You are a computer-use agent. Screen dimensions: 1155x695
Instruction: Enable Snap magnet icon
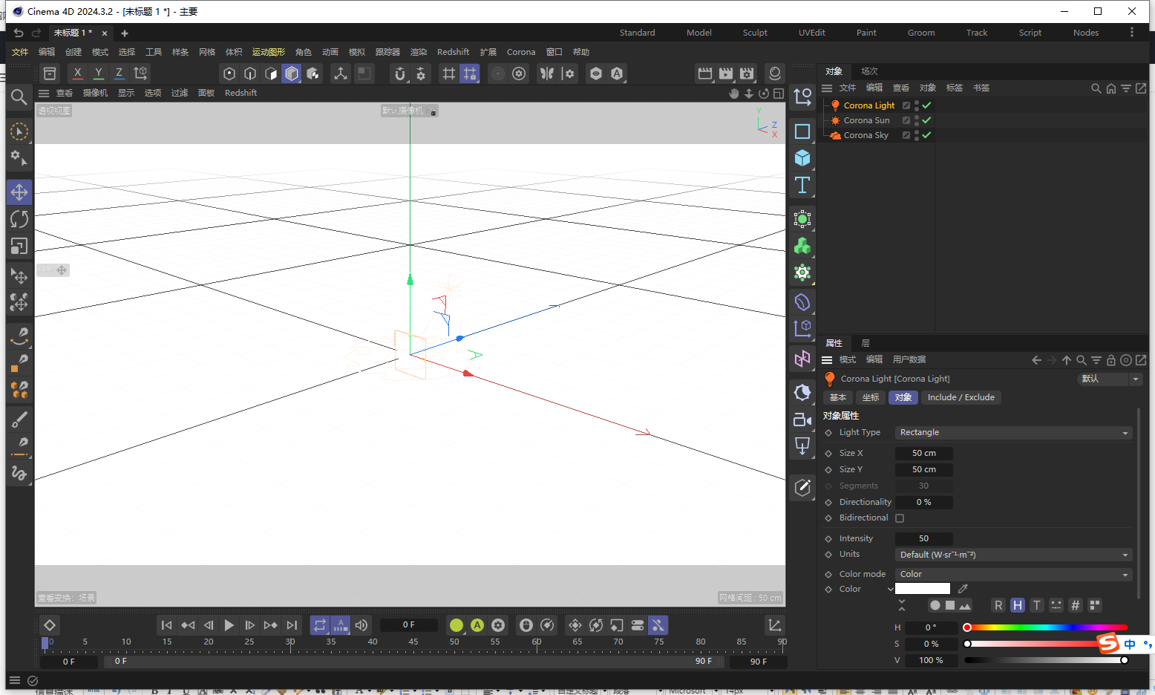click(400, 74)
